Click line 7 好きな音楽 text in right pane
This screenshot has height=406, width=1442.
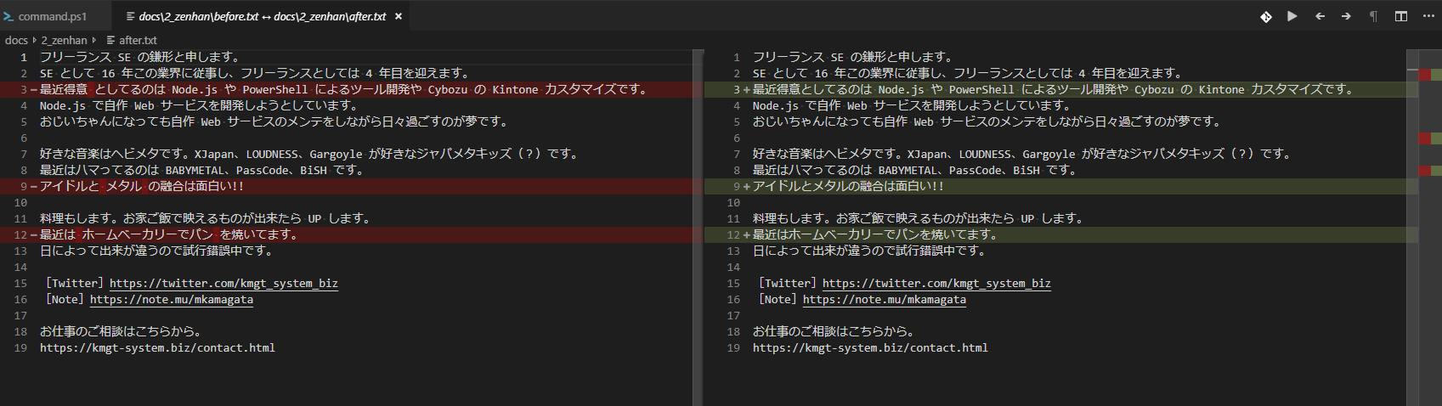point(1022,154)
